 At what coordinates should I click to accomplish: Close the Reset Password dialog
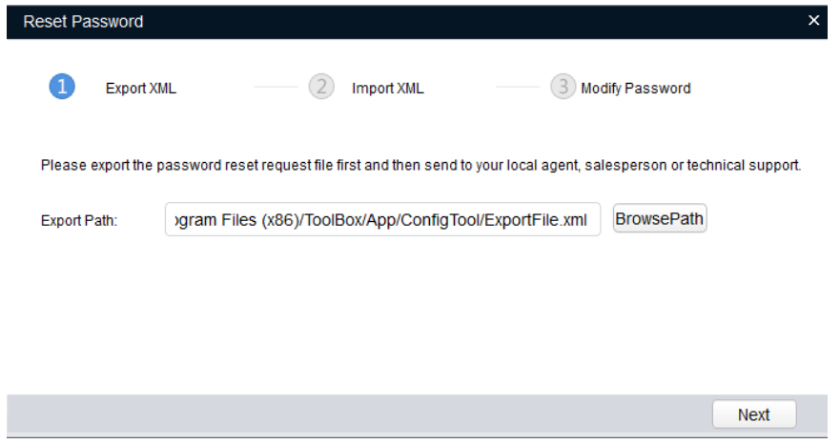(x=813, y=20)
